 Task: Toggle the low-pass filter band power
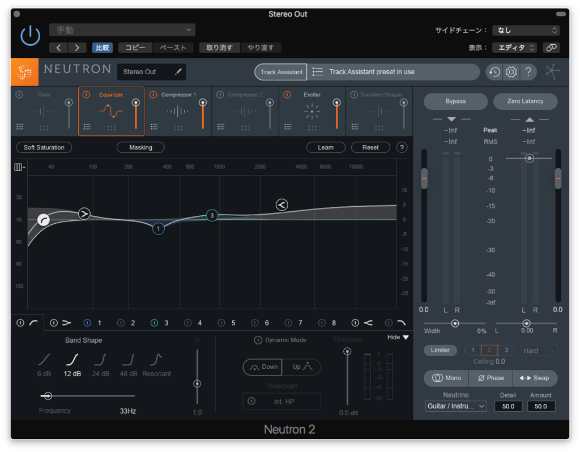389,323
